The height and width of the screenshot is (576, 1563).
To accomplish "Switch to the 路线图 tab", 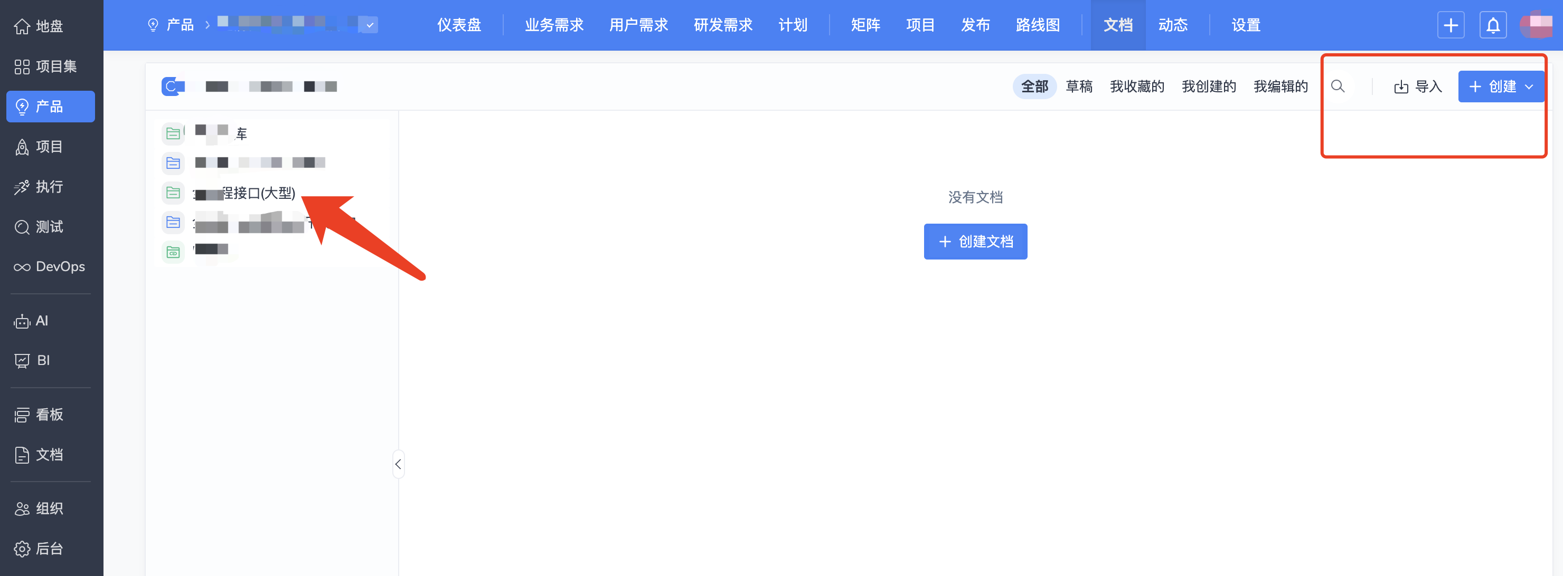I will click(x=1038, y=25).
